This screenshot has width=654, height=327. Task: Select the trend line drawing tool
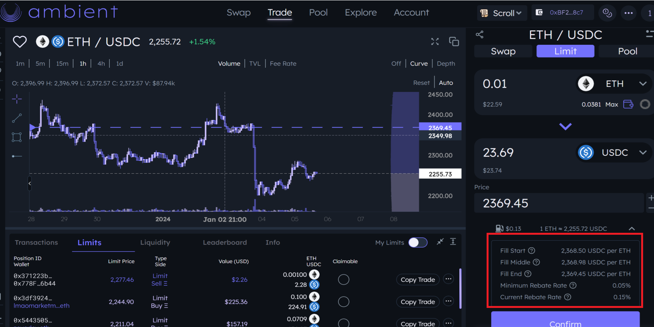[x=17, y=118]
